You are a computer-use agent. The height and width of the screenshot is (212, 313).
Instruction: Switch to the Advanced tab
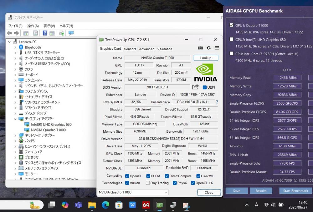(x=147, y=49)
